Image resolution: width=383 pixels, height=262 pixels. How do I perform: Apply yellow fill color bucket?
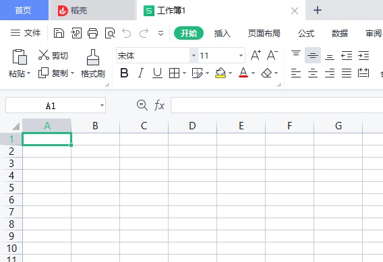(x=220, y=73)
